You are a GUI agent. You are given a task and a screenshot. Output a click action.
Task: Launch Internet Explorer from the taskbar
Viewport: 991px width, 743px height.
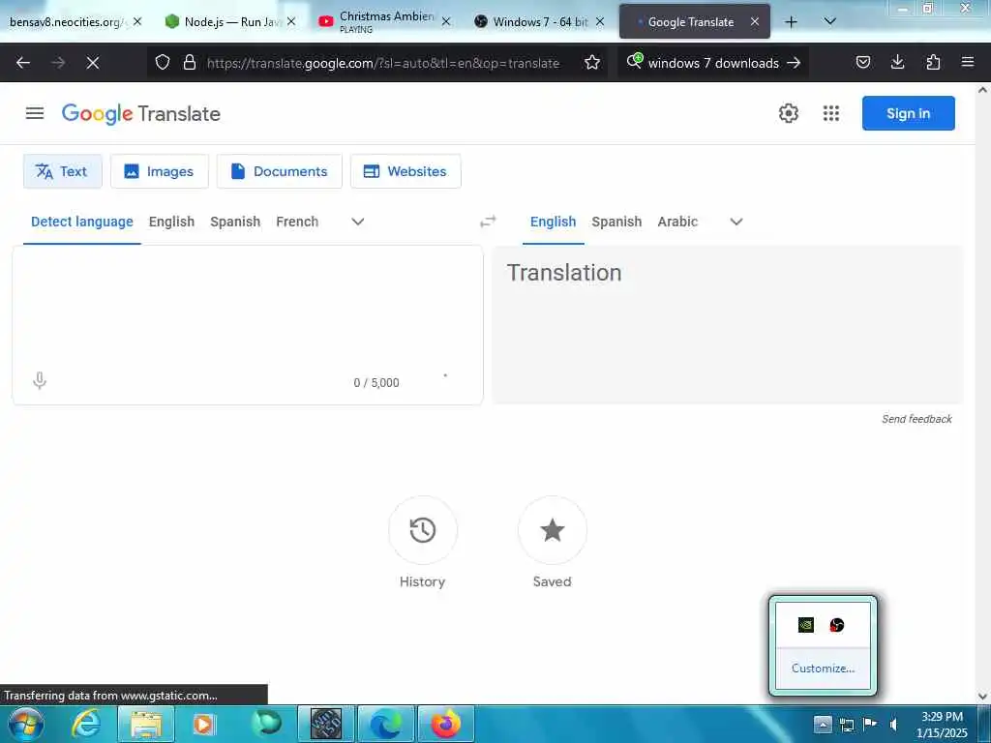[86, 724]
